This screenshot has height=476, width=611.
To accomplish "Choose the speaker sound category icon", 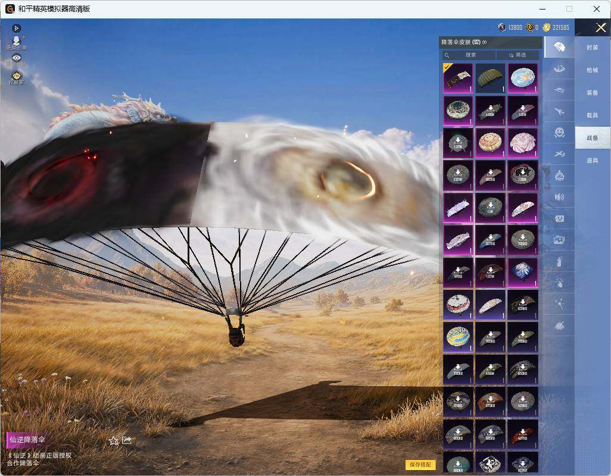I will [x=559, y=197].
